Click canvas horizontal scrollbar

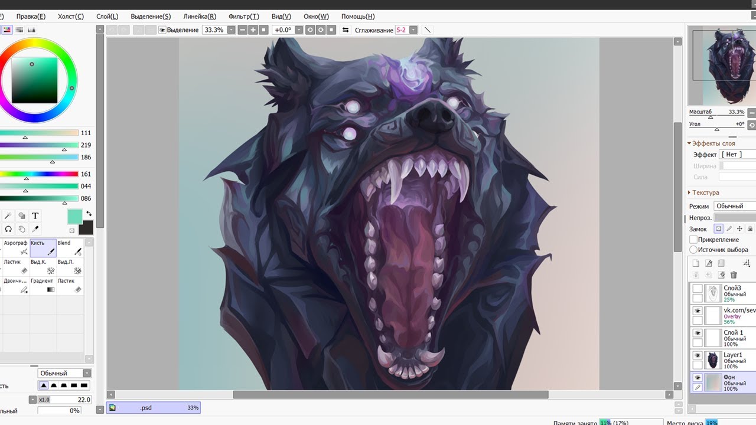390,394
